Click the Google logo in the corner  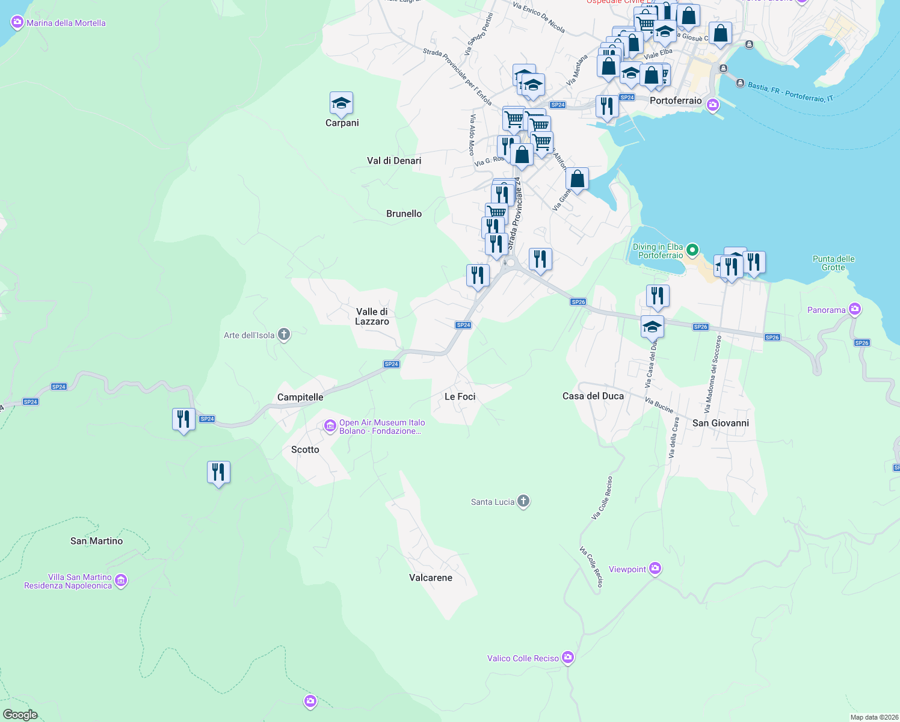point(20,714)
